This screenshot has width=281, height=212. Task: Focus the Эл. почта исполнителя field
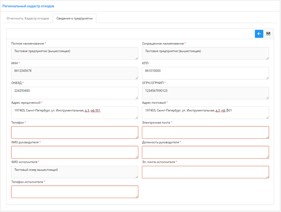point(205,172)
